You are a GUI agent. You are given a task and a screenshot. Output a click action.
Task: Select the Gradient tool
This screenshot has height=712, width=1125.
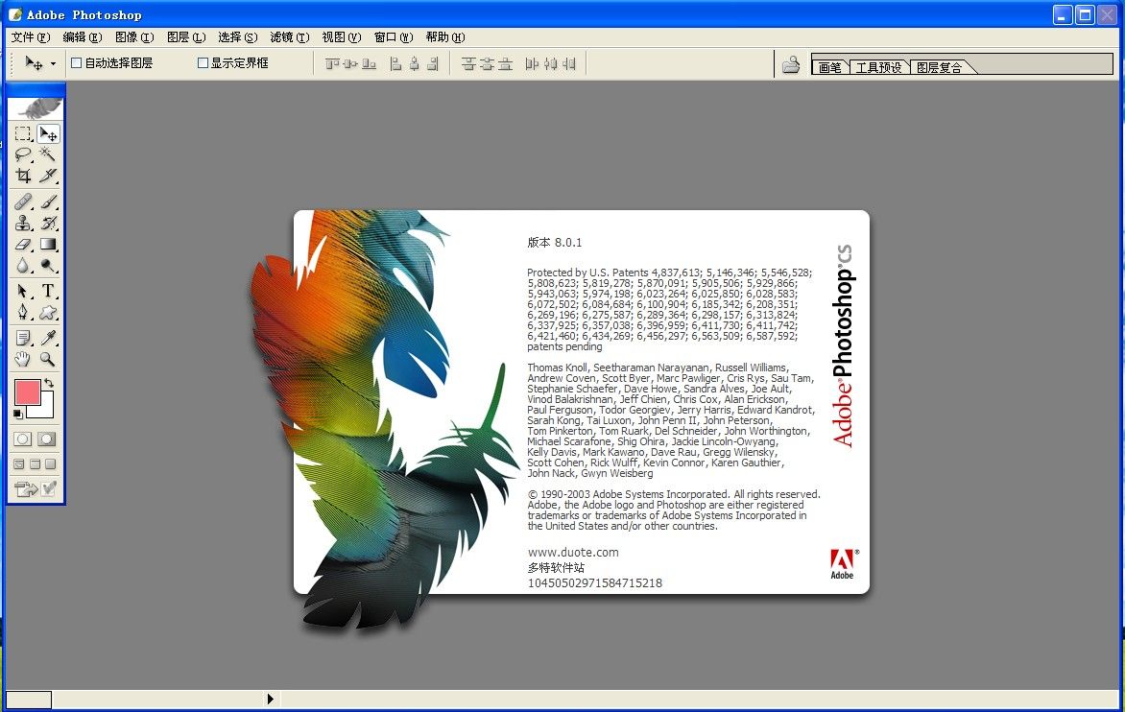(48, 245)
